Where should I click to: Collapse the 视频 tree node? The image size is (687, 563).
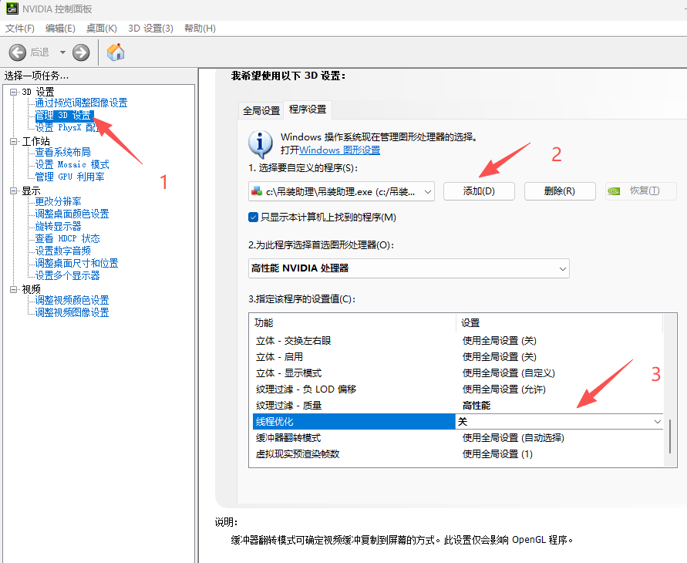click(x=14, y=289)
